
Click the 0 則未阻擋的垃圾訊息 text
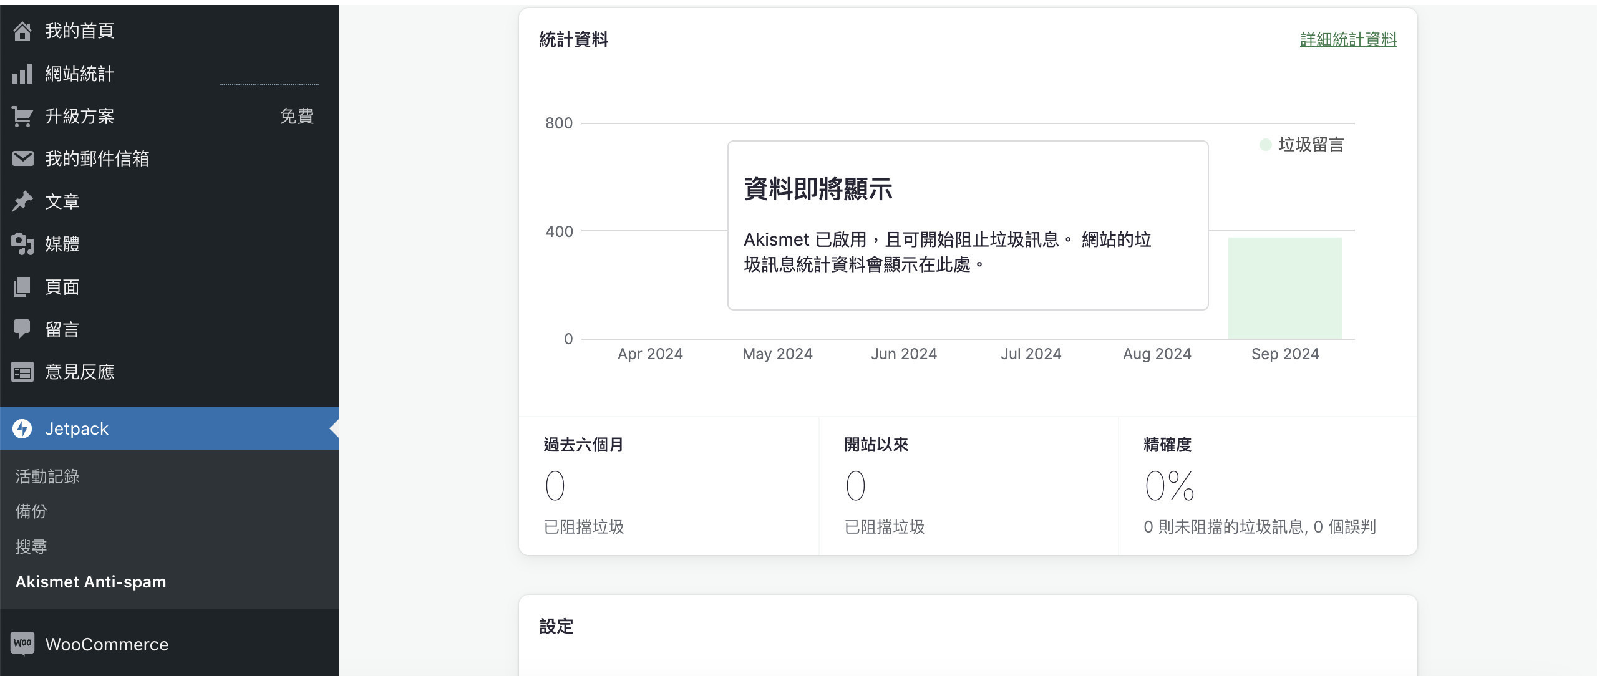tap(1260, 527)
